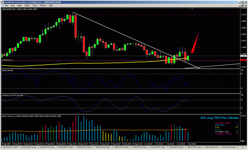Open the File menu
Image resolution: width=248 pixels, height=150 pixels.
coord(6,6)
